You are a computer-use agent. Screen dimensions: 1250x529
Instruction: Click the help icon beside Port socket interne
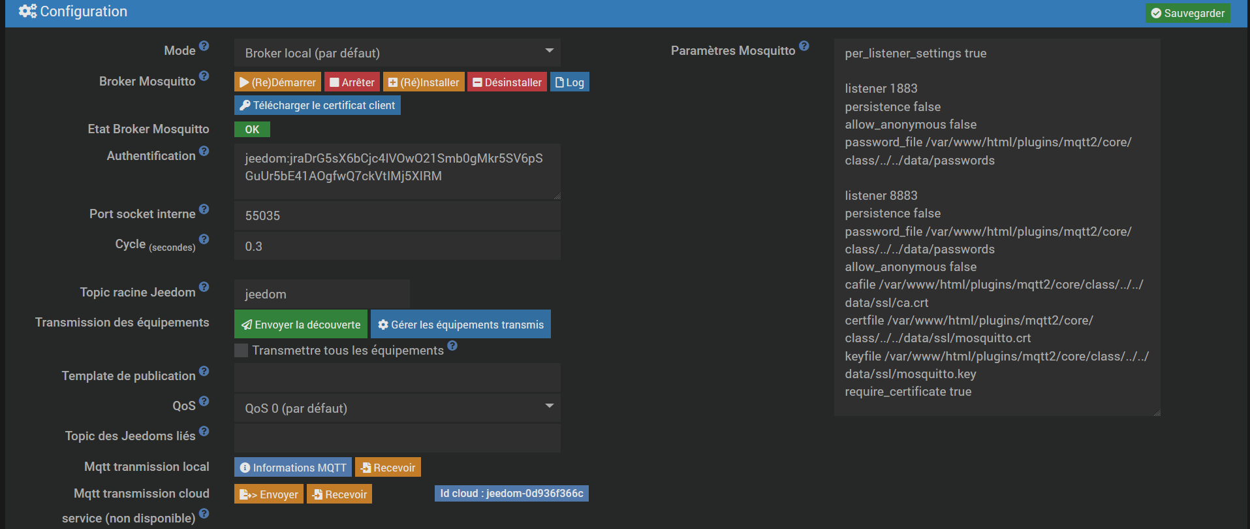click(204, 210)
